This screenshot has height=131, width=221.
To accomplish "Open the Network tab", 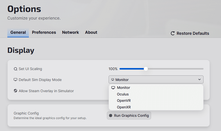I will coord(70,32).
